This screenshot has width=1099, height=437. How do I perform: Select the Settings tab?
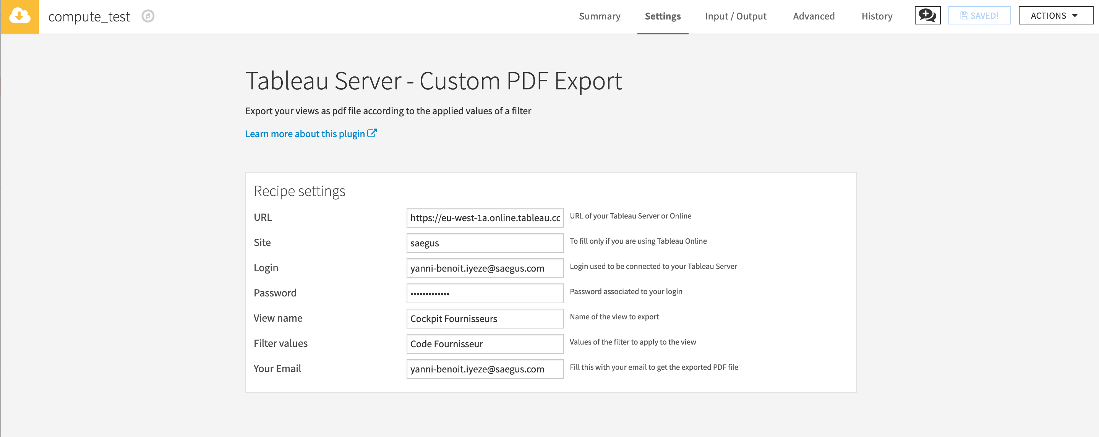(x=662, y=16)
